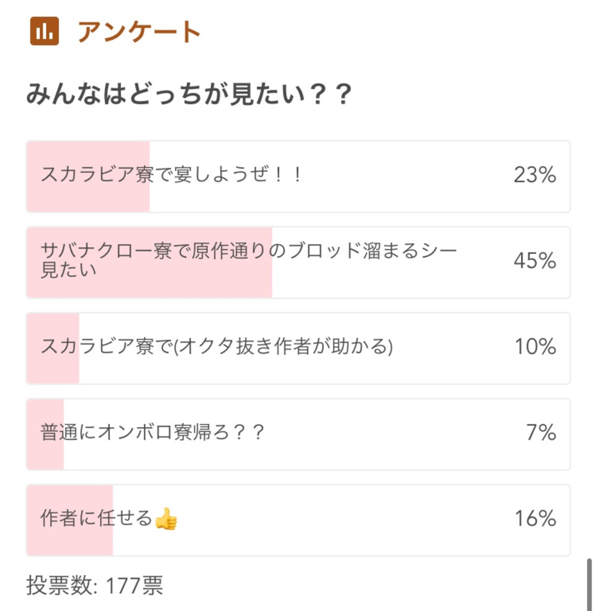Click the 23% result label
This screenshot has width=596, height=611.
535,174
